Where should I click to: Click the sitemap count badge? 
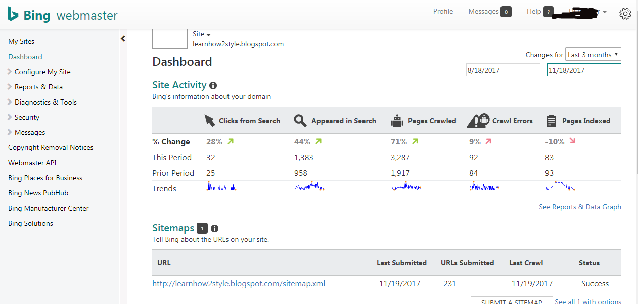[x=202, y=228]
